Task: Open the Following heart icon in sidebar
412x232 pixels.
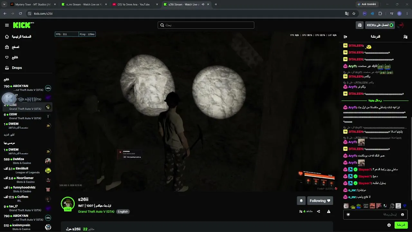Action: click(x=7, y=57)
